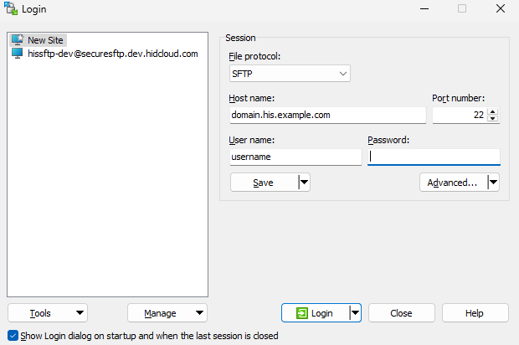Click the Help button

pyautogui.click(x=475, y=313)
